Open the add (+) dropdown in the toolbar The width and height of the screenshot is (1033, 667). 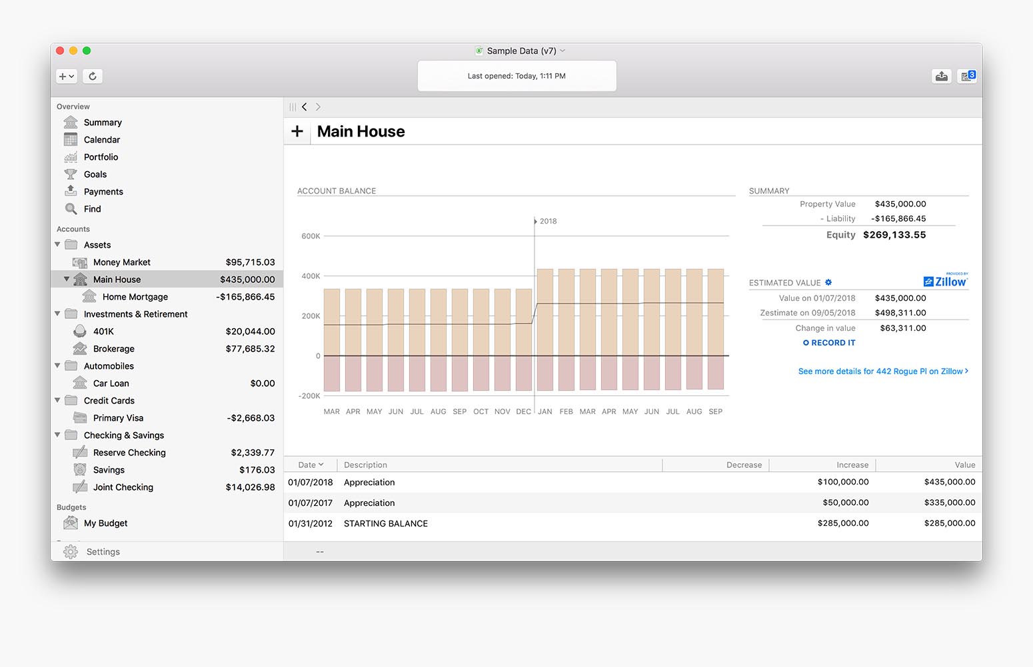(x=67, y=76)
